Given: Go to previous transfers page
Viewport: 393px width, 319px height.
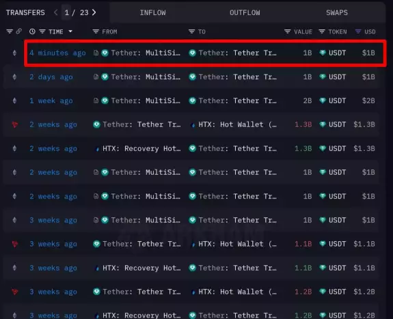Looking at the screenshot, I should click(55, 12).
